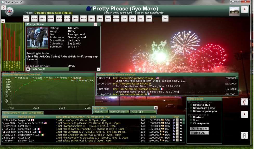Select the 1m2f Eclipse Stakes form row
Viewport: 266px width, 149px height.
coord(92,140)
